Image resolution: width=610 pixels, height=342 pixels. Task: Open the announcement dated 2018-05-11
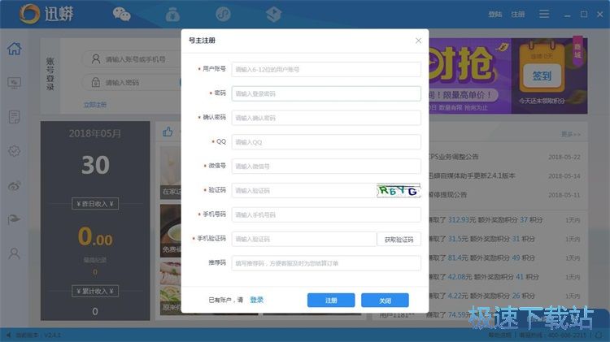[x=503, y=195]
